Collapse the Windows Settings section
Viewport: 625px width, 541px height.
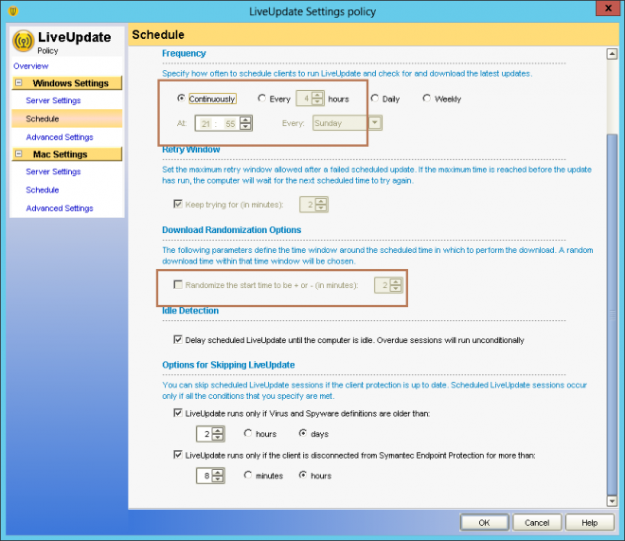coord(18,83)
